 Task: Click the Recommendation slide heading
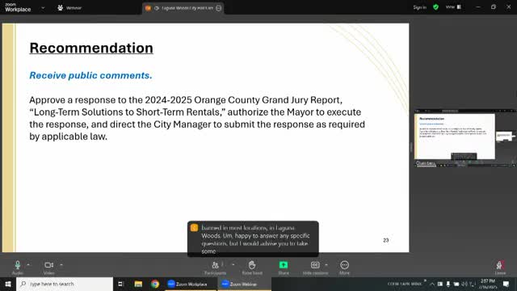pos(91,48)
